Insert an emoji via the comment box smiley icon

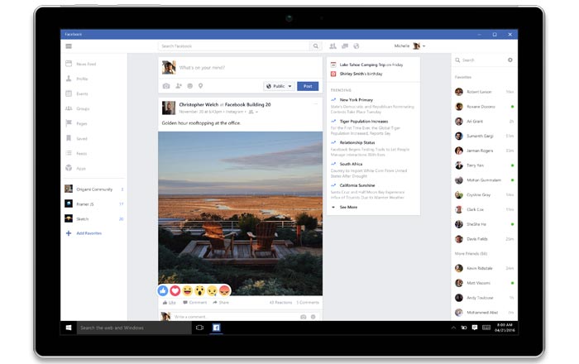coord(313,317)
